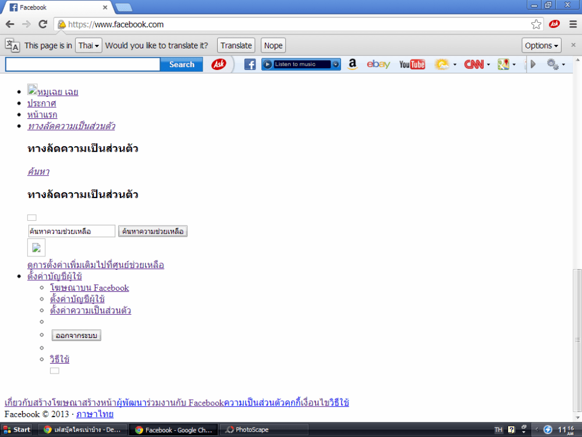This screenshot has width=582, height=437.
Task: Open Facebook shortcut in Ask toolbar
Action: [250, 64]
